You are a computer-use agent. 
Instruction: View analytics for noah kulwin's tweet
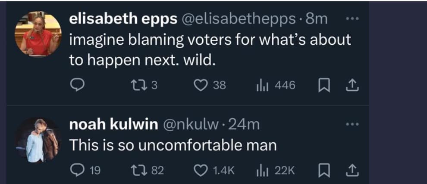click(262, 171)
